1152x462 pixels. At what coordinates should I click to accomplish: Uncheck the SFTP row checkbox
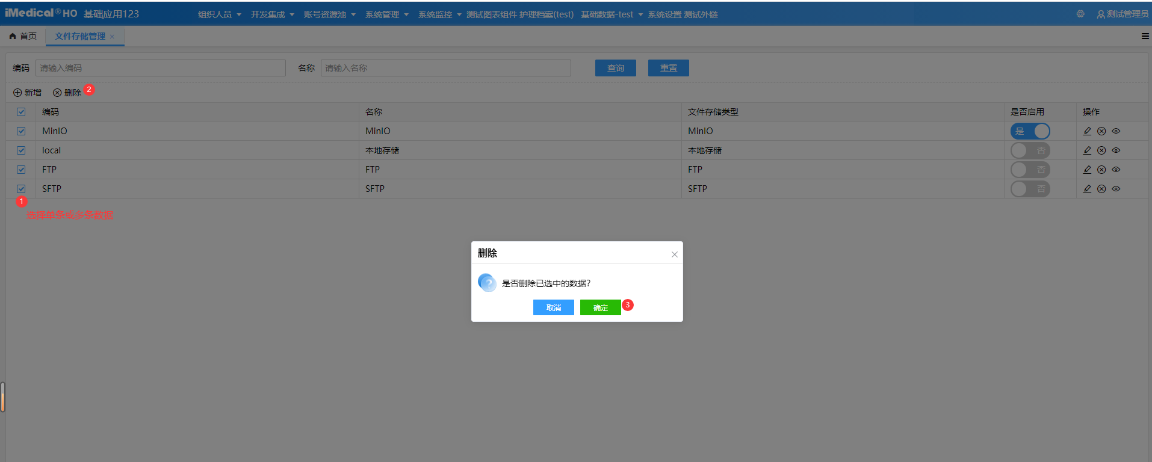click(x=21, y=189)
